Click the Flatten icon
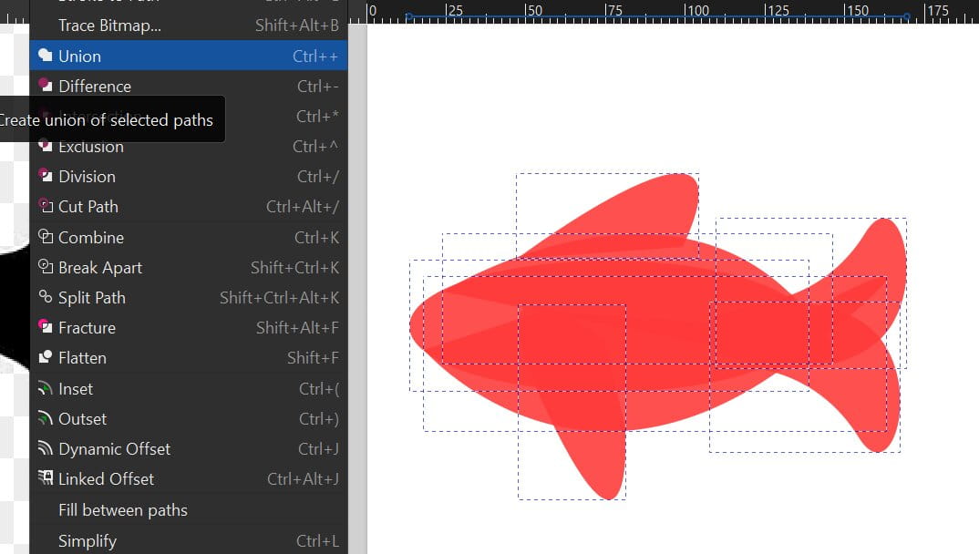979x554 pixels. [x=45, y=357]
